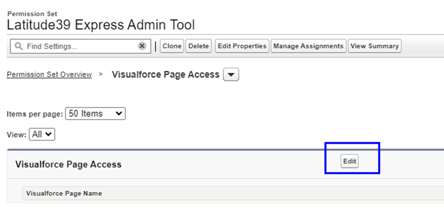Click the Visualforce Page Access panel heading
The image size is (444, 213).
pos(68,164)
